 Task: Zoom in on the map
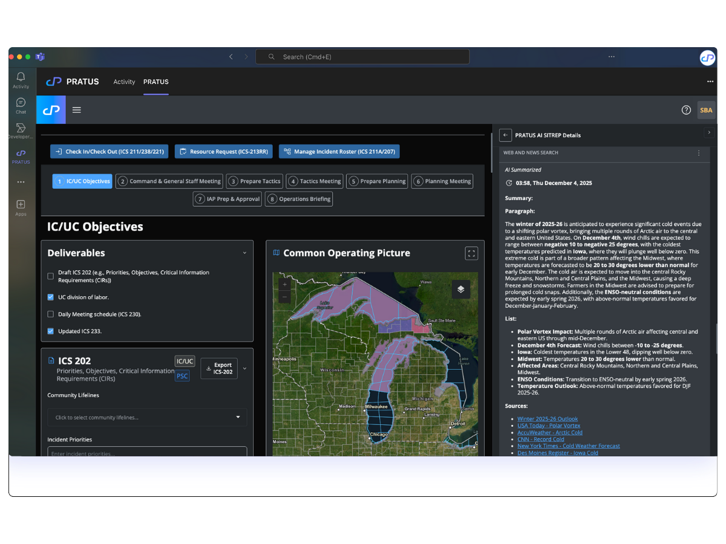285,284
